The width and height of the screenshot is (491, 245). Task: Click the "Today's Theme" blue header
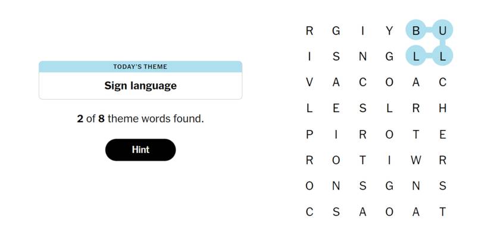(x=140, y=66)
